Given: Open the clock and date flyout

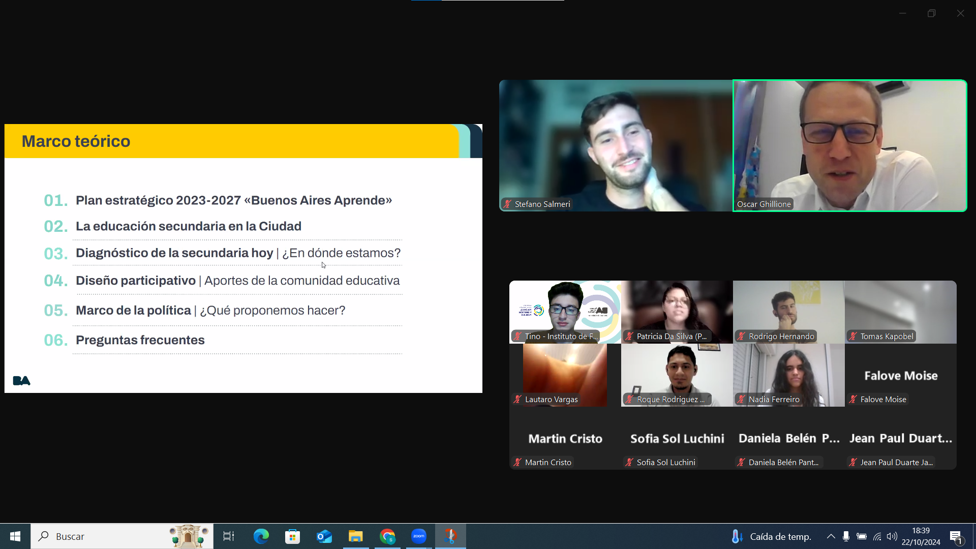Looking at the screenshot, I should click(921, 536).
